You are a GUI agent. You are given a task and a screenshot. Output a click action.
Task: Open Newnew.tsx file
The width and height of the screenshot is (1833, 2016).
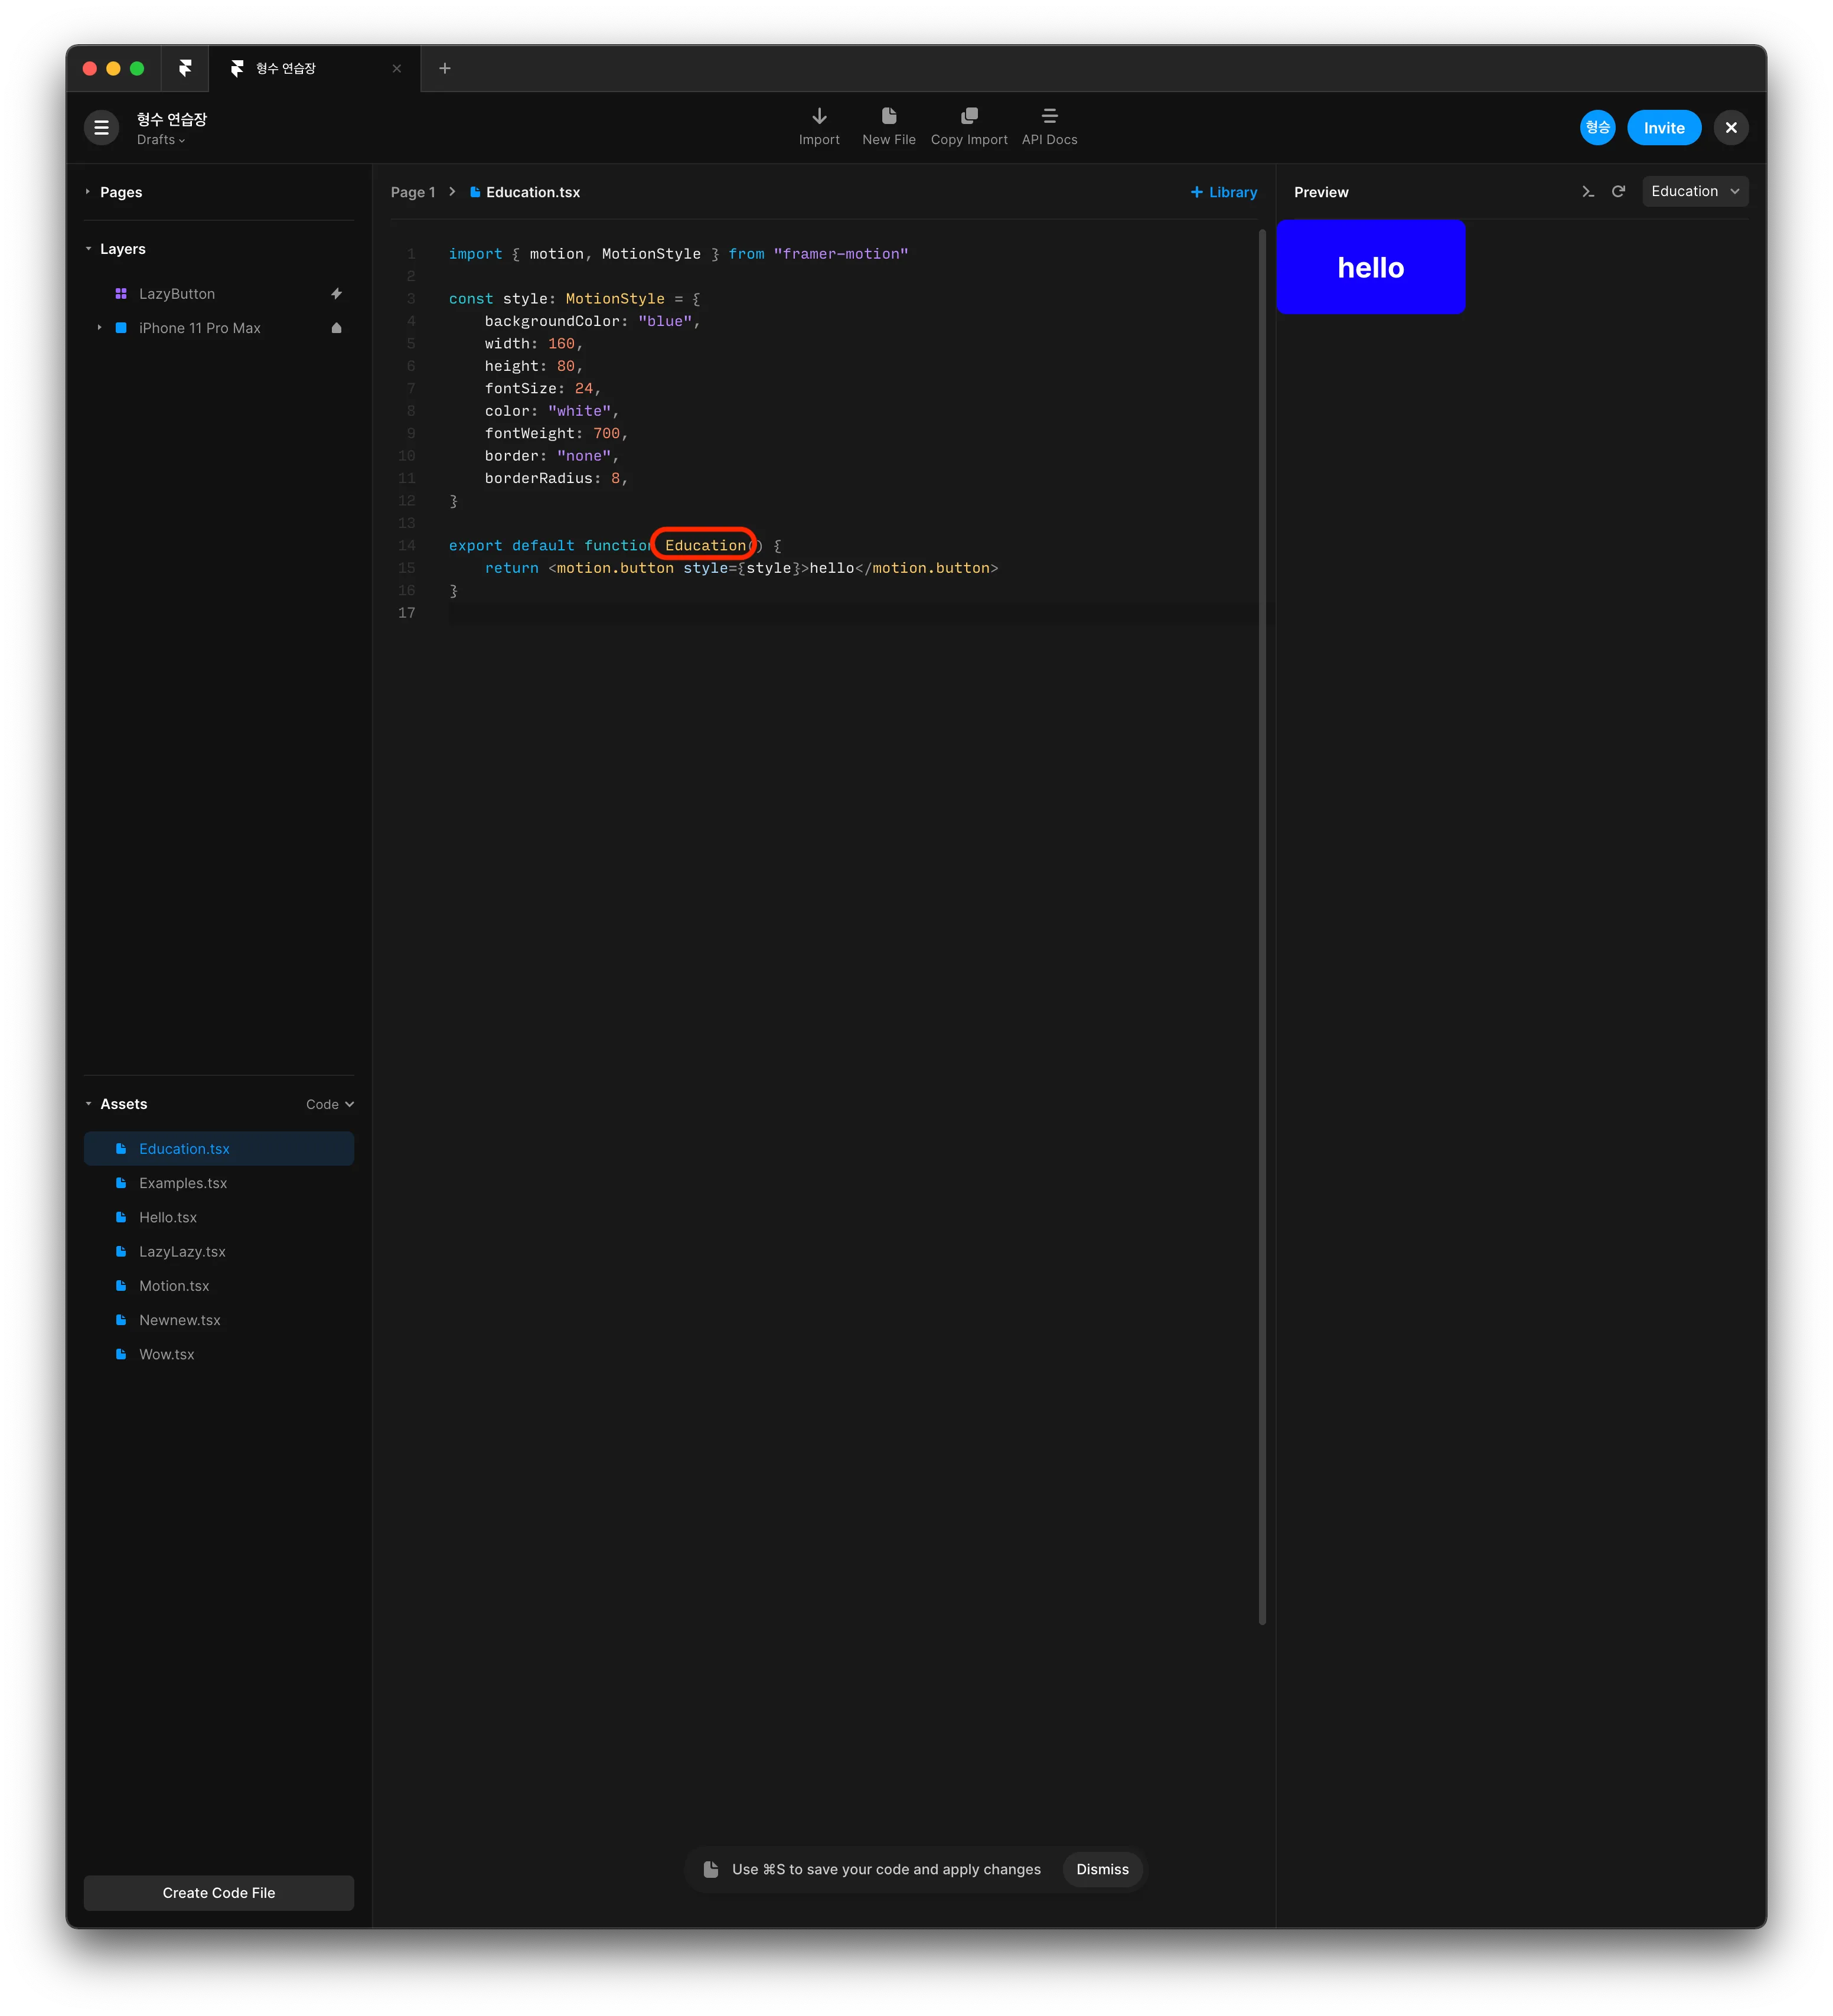tap(219, 1319)
